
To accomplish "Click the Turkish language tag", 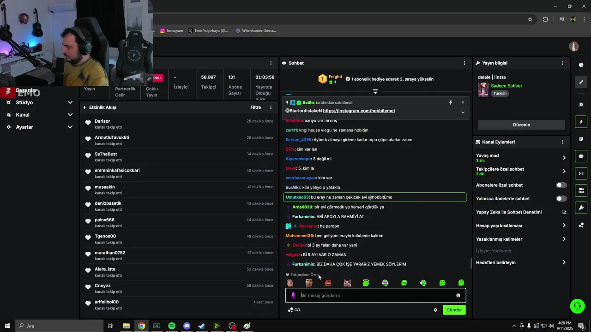I will (x=500, y=93).
